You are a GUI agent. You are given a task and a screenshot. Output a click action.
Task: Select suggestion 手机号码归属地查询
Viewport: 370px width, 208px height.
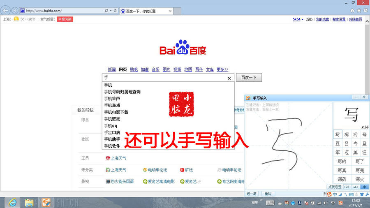click(x=122, y=92)
